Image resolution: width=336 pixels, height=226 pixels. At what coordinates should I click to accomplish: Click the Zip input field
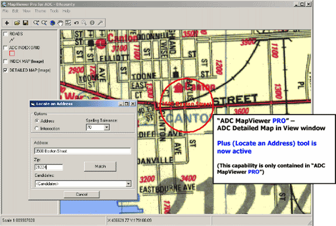tap(48, 167)
